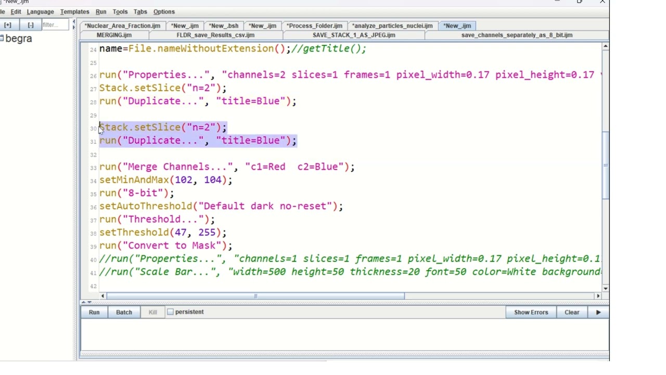
Task: Click the Kill button
Action: pyautogui.click(x=153, y=312)
